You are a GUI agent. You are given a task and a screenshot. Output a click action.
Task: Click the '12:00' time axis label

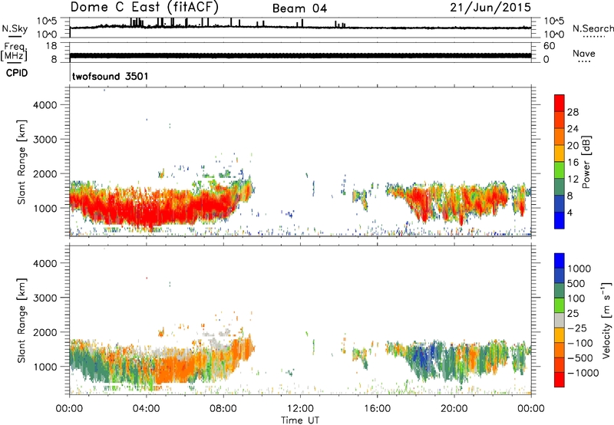coord(300,409)
